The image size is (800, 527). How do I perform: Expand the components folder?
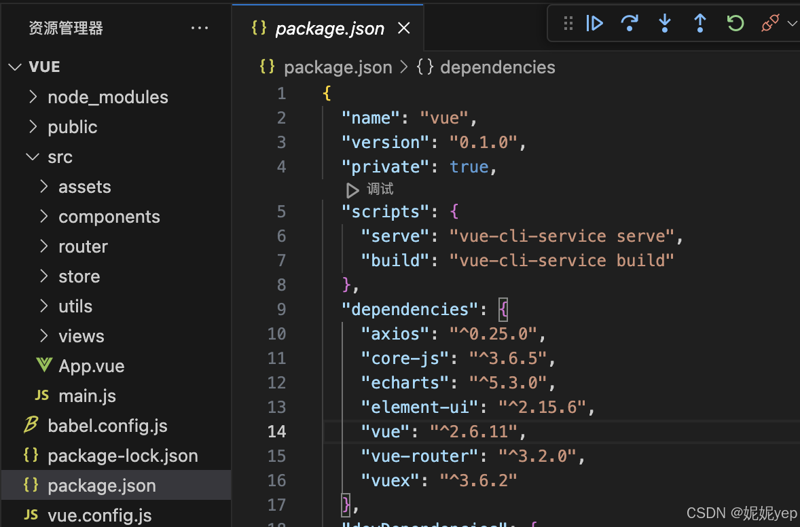pos(109,217)
